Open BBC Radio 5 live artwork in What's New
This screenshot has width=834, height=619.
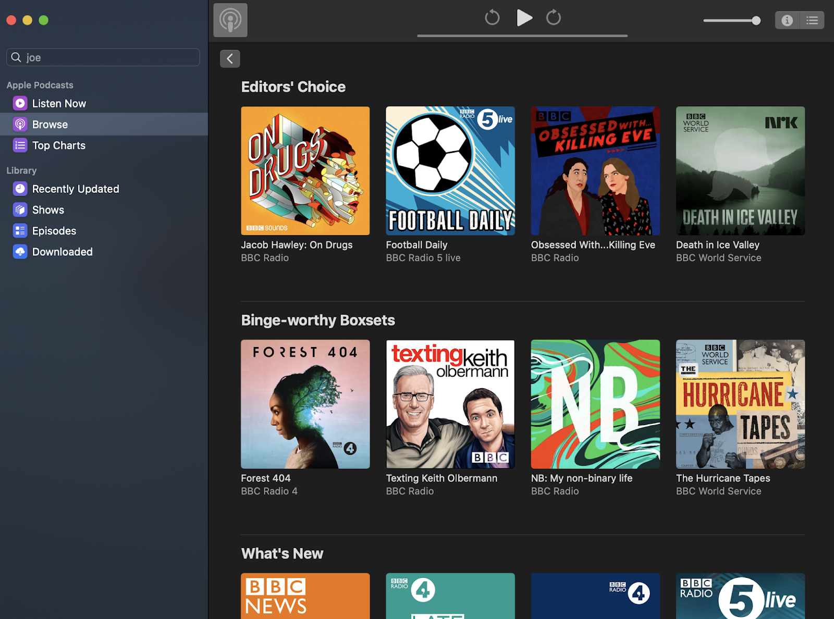pyautogui.click(x=740, y=596)
